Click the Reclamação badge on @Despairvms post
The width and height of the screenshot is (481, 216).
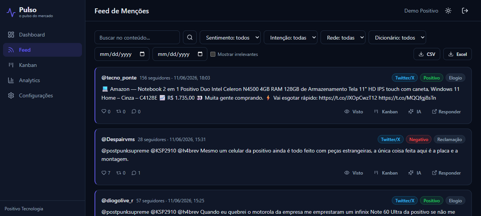pos(450,140)
